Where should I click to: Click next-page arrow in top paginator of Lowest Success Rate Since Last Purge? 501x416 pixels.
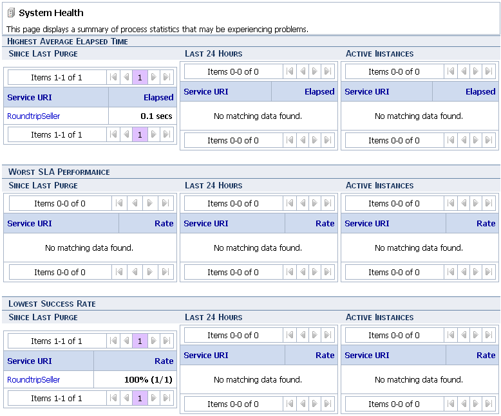tap(153, 341)
